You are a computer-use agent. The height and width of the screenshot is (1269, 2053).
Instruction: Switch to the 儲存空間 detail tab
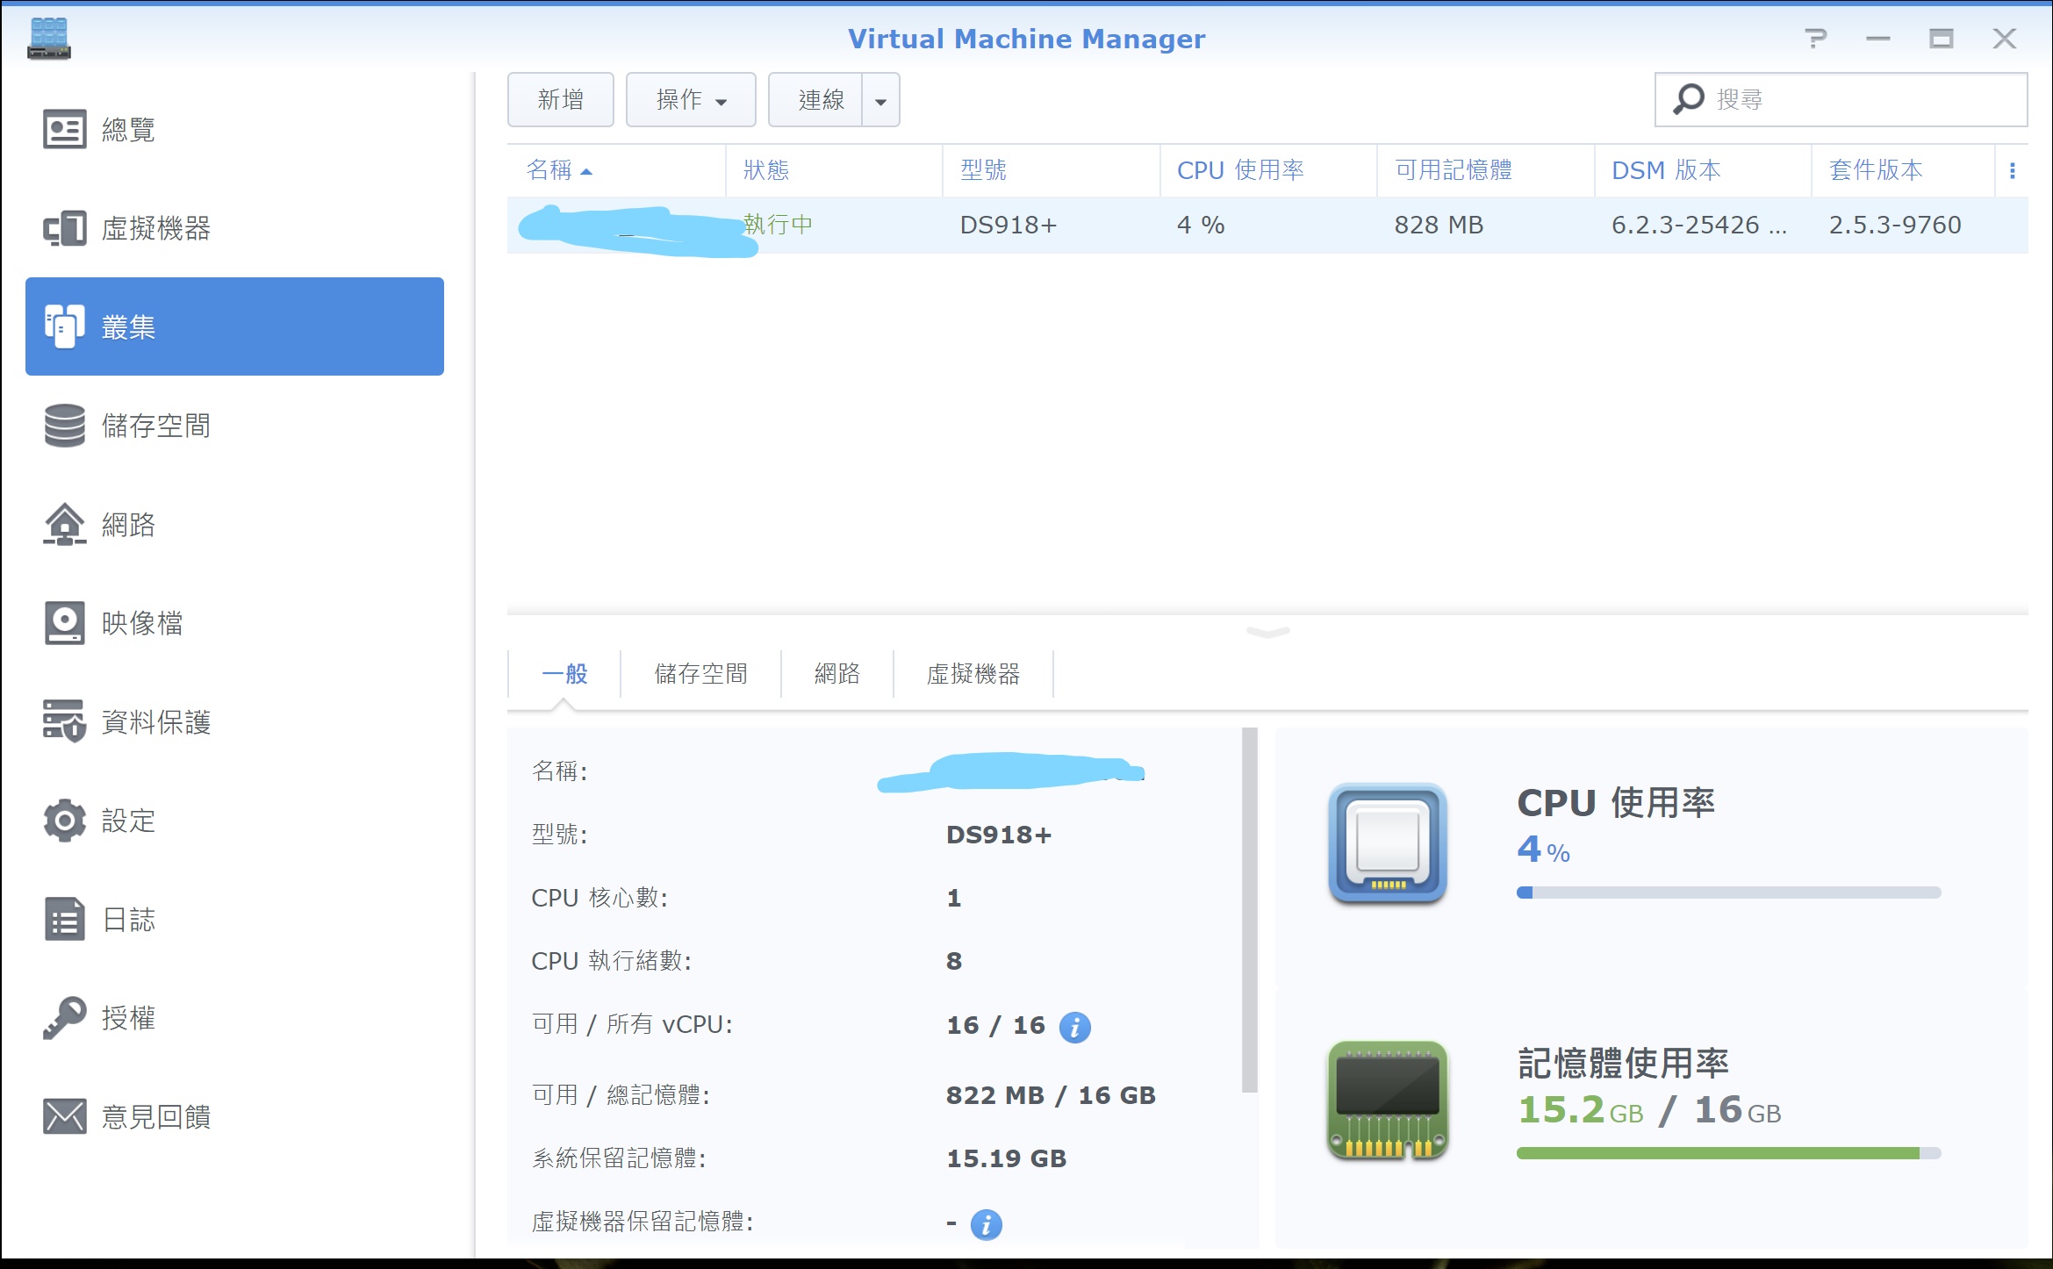(700, 674)
